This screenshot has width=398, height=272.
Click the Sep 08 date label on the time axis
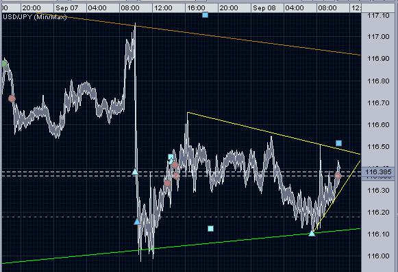click(x=264, y=8)
